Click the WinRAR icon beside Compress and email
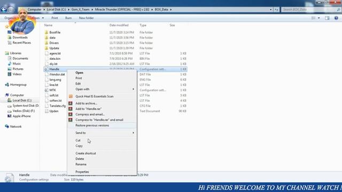 (71, 114)
